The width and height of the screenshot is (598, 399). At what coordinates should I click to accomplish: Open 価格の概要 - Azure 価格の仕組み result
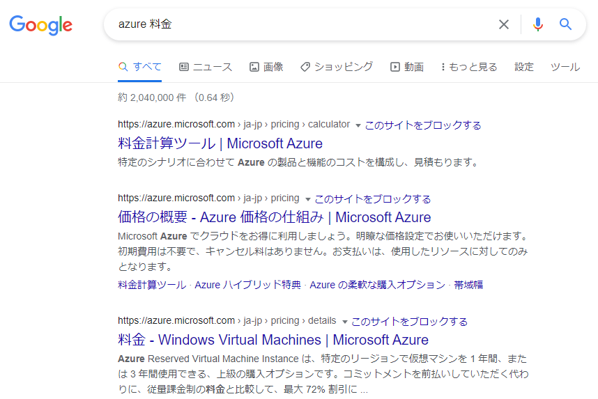(x=274, y=217)
